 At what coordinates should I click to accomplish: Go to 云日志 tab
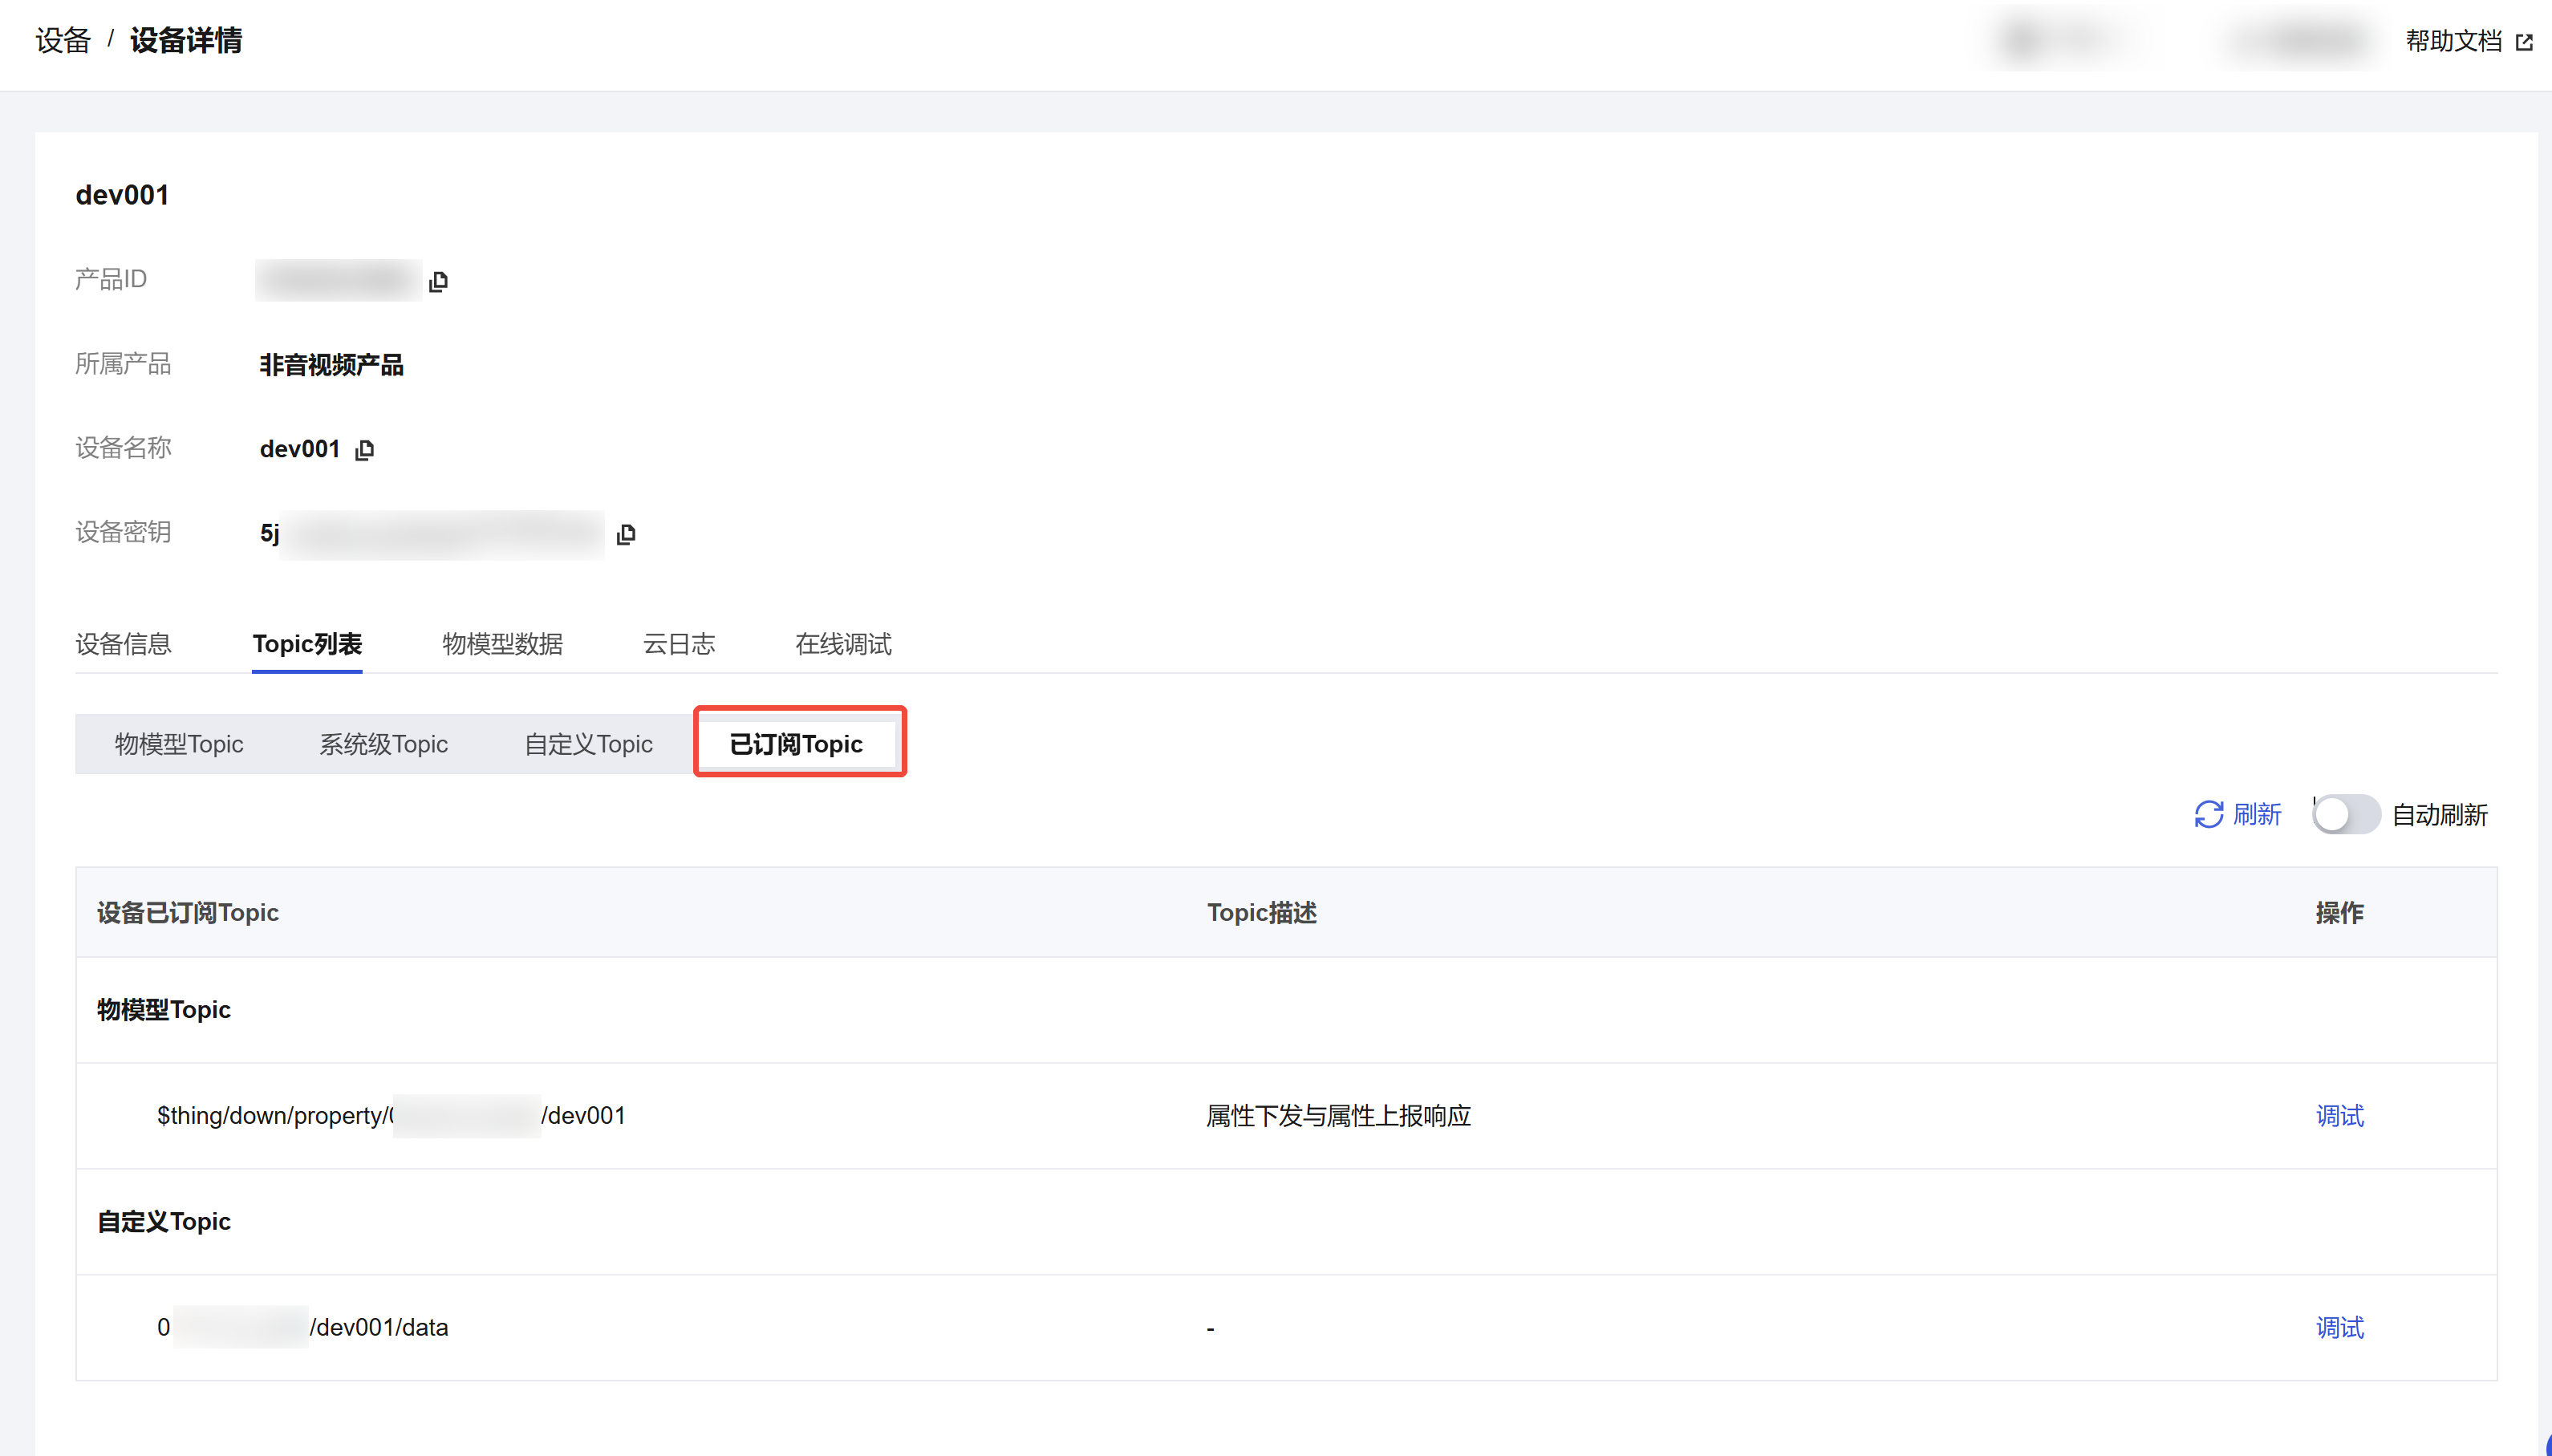coord(678,643)
